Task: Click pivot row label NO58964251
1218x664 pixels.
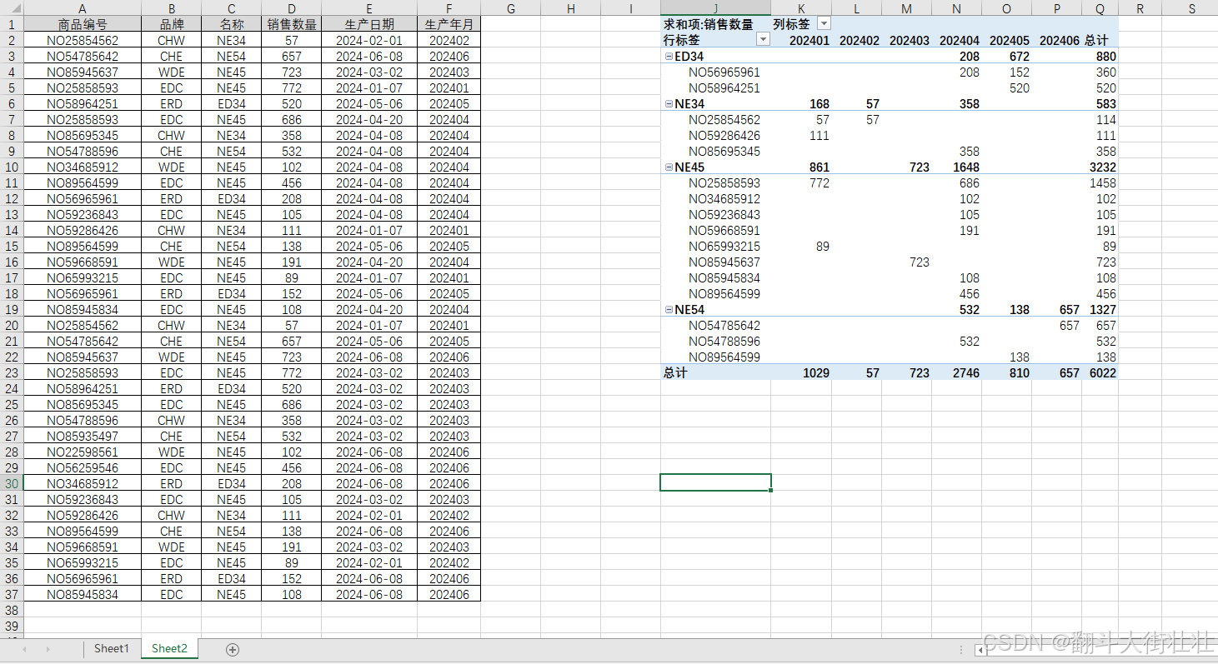Action: pos(724,88)
